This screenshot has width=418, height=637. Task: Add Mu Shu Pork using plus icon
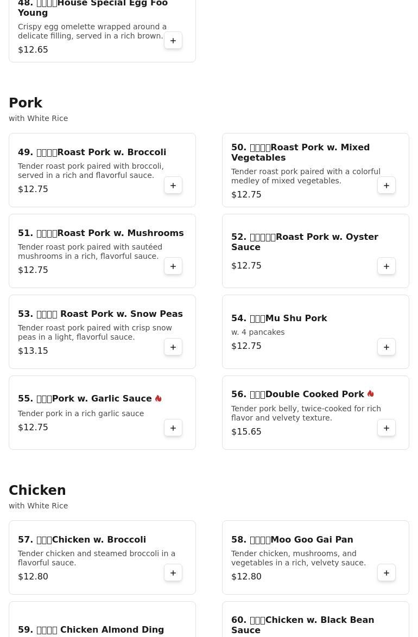click(387, 347)
